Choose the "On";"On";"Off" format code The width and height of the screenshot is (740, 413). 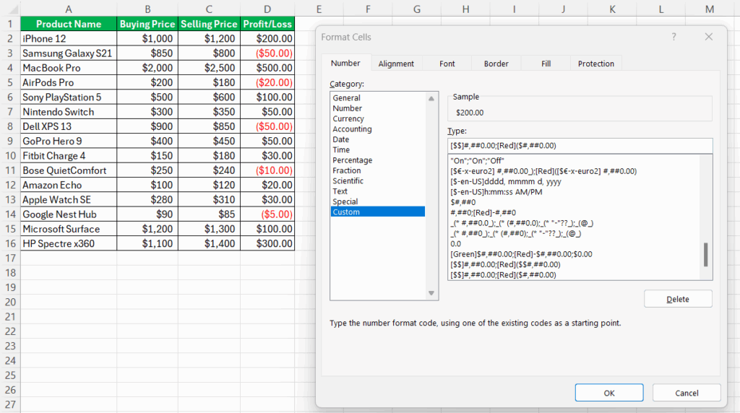pyautogui.click(x=478, y=160)
